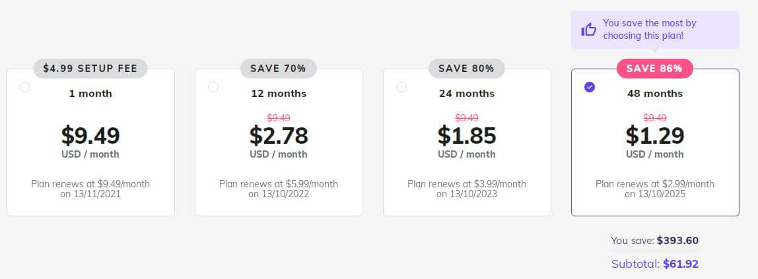Select the 24 months plan radio button
Image resolution: width=758 pixels, height=279 pixels.
[401, 87]
